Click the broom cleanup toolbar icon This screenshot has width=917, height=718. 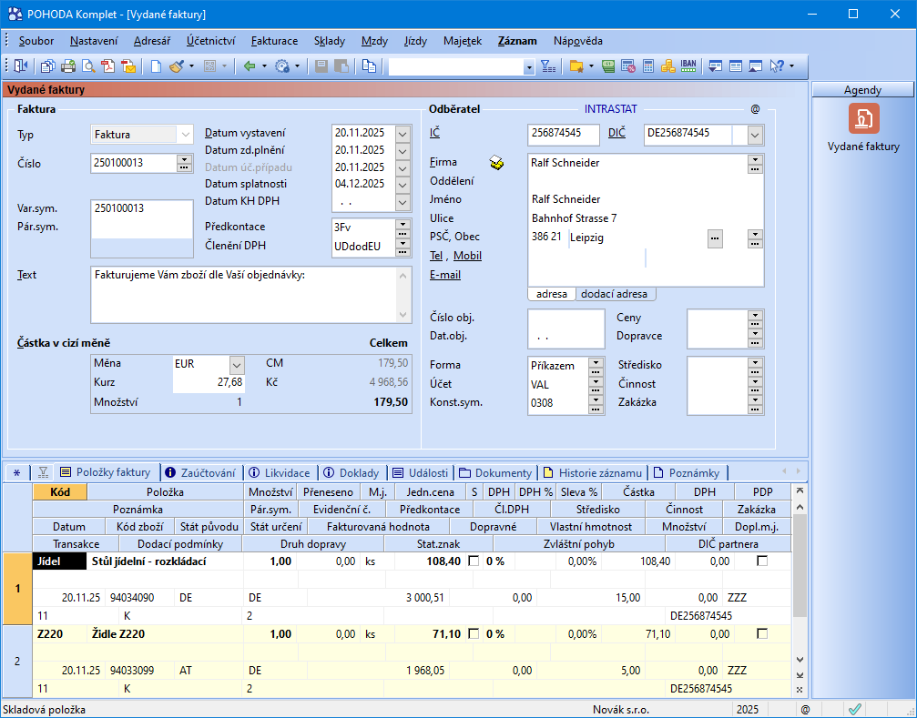(x=176, y=66)
